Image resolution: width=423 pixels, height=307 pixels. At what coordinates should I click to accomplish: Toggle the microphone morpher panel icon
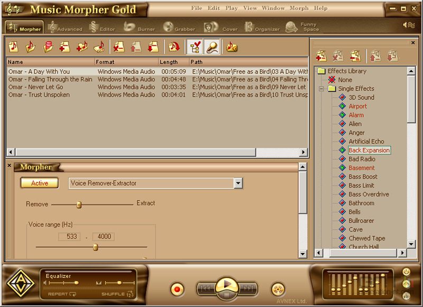tap(212, 47)
